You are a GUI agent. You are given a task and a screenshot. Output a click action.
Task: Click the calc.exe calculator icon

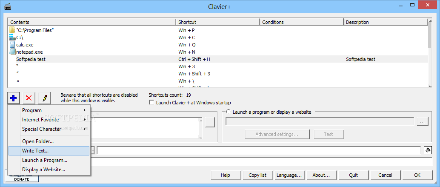click(x=12, y=45)
